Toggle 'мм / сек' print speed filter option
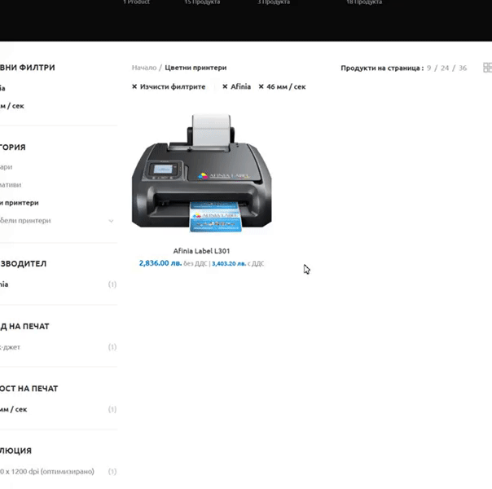 click(x=13, y=409)
